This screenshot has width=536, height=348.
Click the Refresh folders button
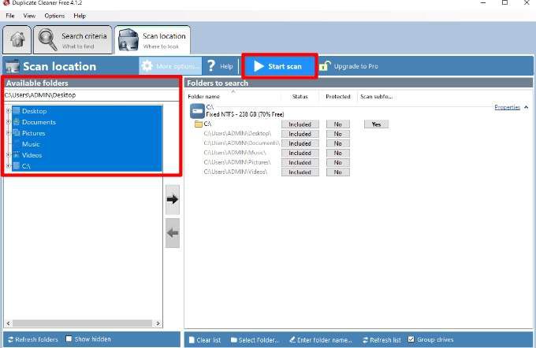33,339
